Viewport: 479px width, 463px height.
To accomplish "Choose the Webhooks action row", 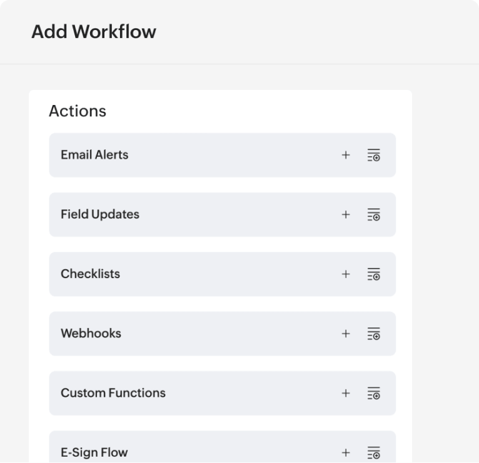I will click(x=188, y=334).
